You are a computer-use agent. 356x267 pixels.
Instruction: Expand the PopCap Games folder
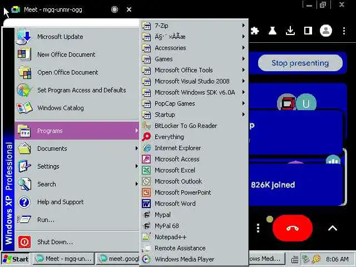[194, 103]
